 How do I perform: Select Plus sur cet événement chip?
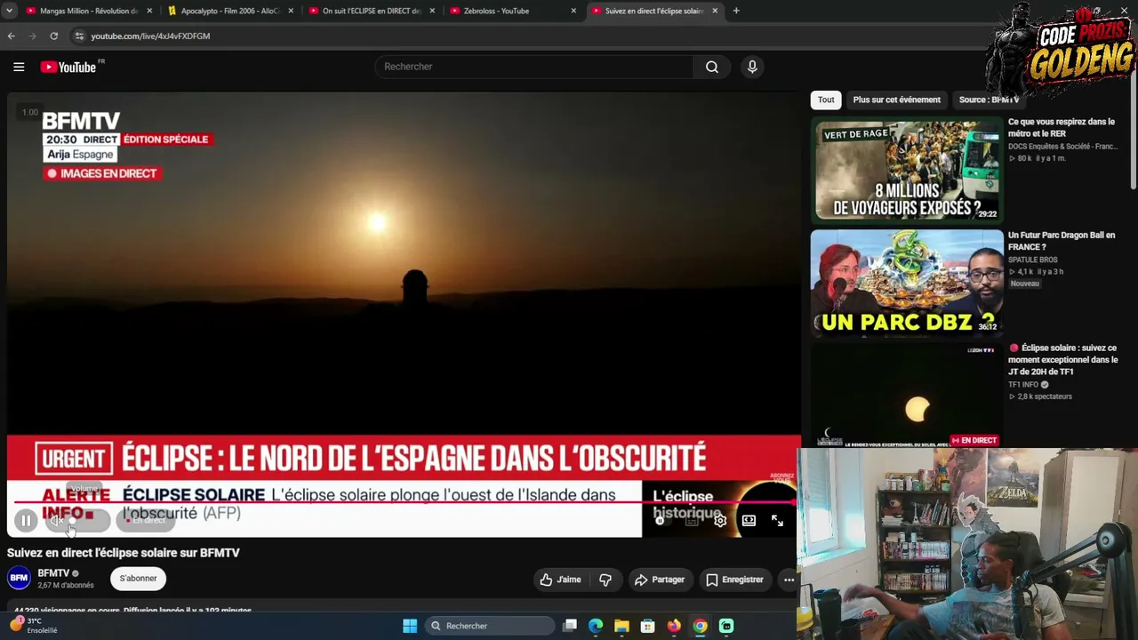(896, 100)
